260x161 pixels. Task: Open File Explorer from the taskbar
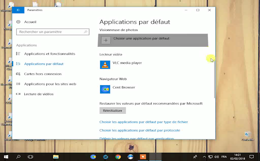click(56, 157)
